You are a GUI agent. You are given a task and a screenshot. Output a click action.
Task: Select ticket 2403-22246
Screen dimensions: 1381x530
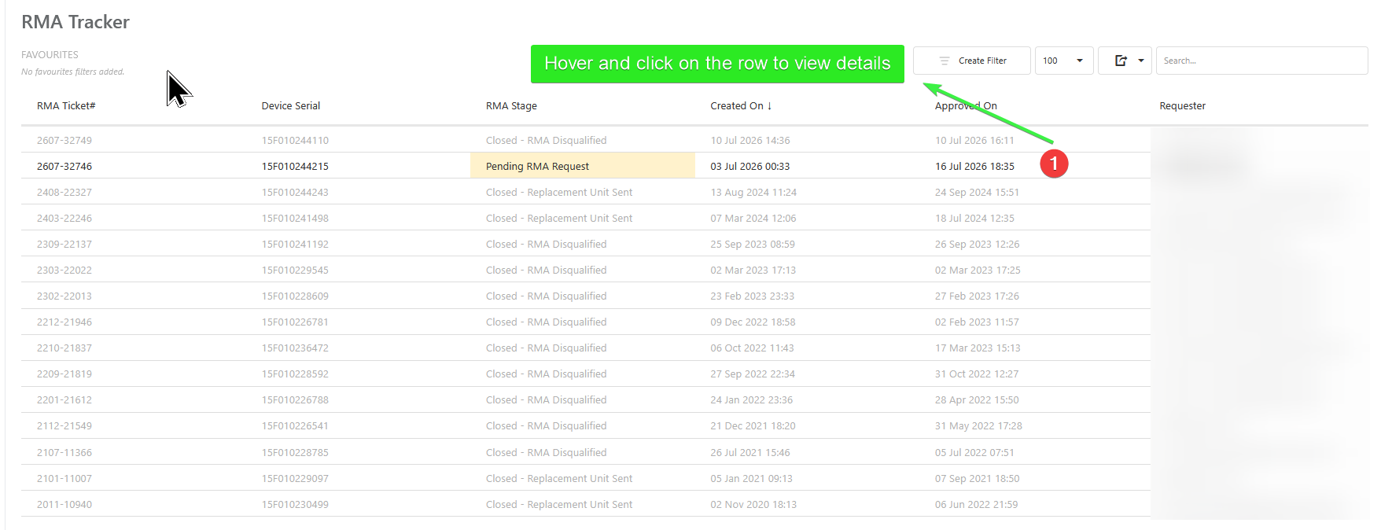[64, 218]
